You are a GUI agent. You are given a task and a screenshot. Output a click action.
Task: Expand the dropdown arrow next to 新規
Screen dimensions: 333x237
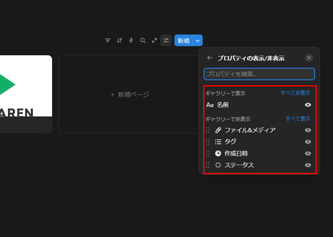[198, 40]
